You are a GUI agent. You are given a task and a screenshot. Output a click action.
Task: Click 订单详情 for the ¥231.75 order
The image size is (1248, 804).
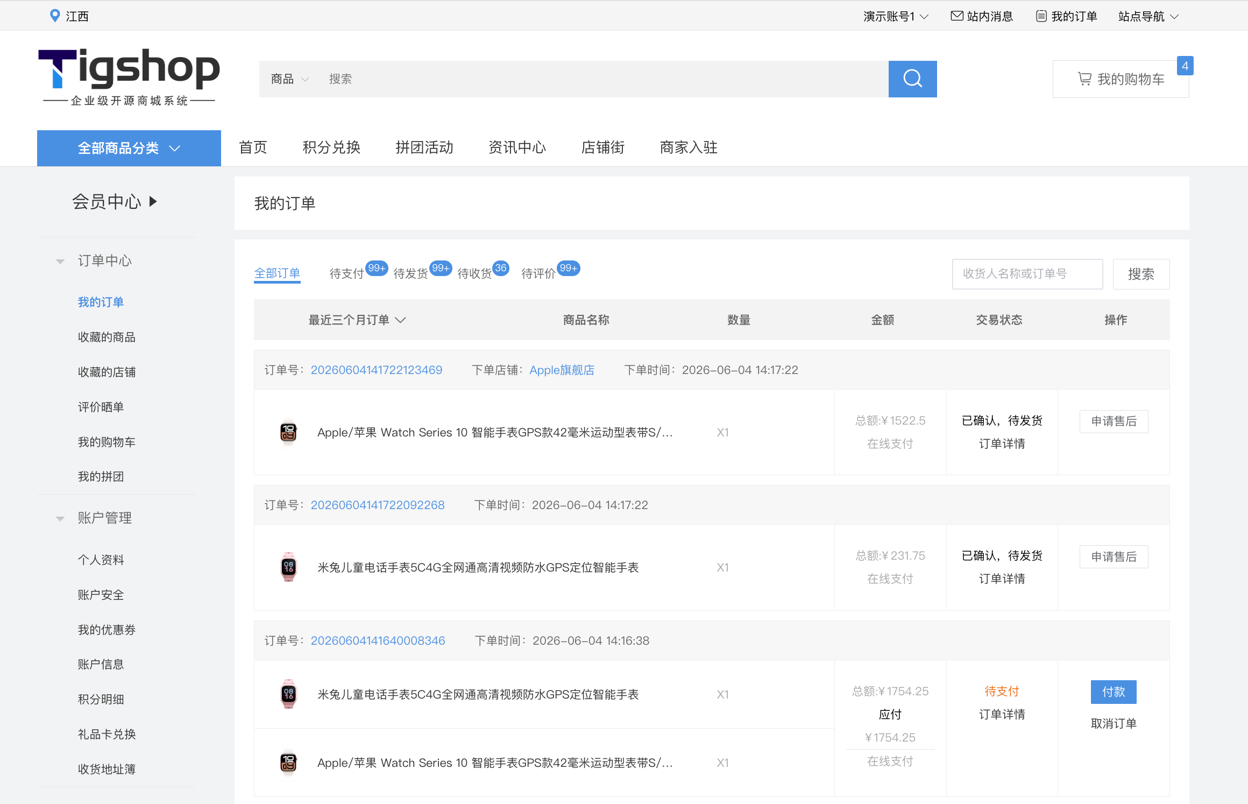pyautogui.click(x=1002, y=579)
